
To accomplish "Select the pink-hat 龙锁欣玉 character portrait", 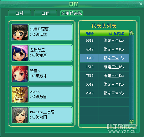I will click(x=20, y=53).
